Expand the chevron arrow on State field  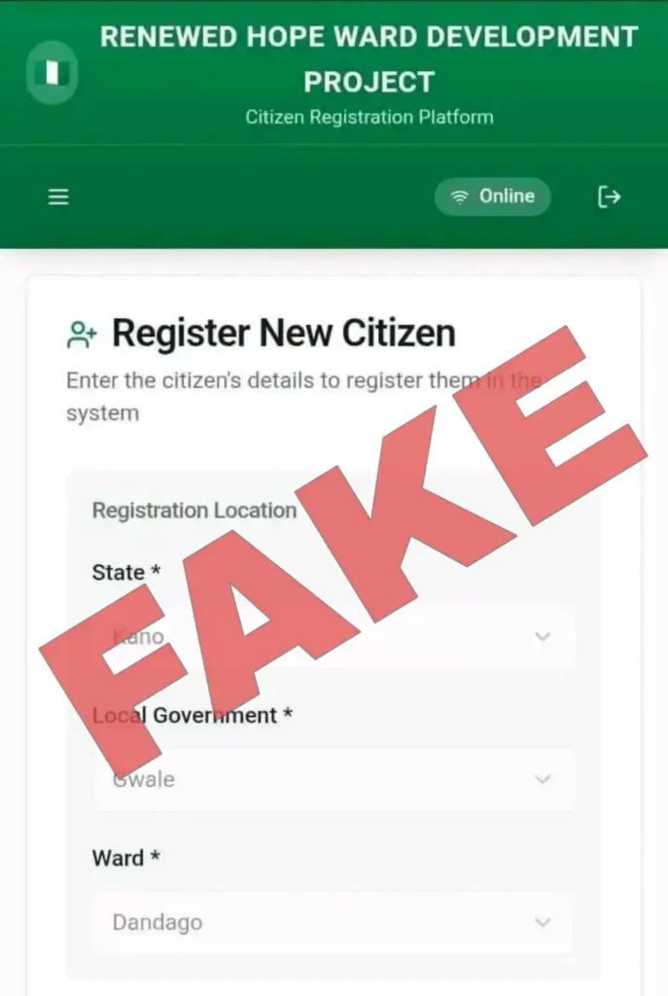[x=543, y=636]
